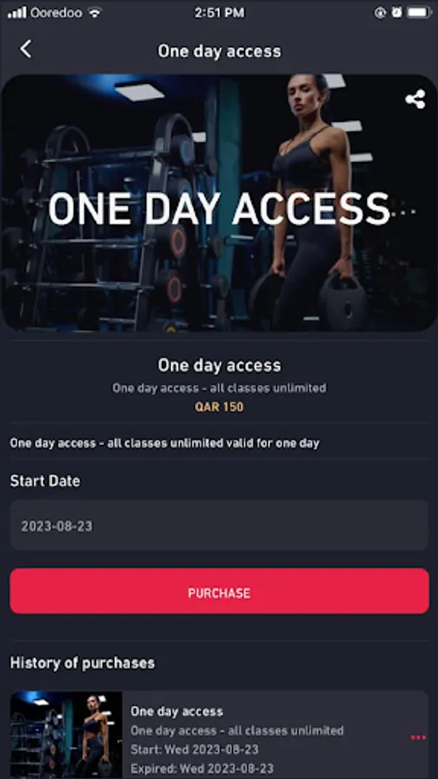Click the red PURCHASE button
Viewport: 438px width, 779px height.
click(x=219, y=591)
